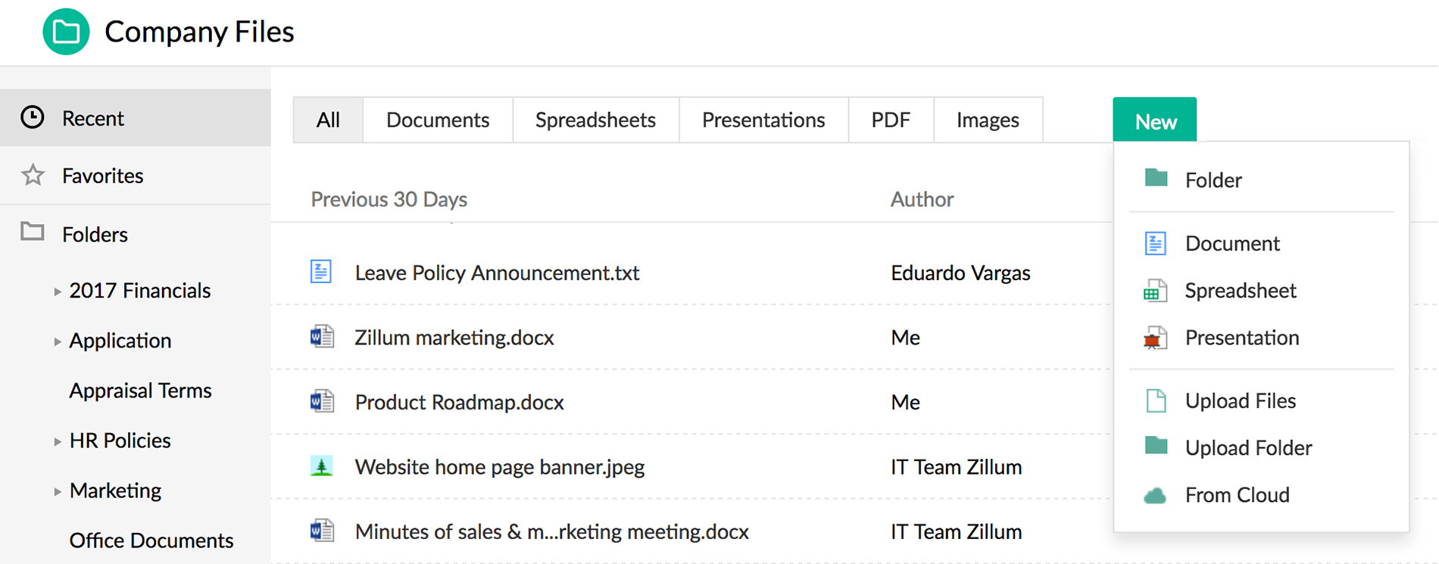Click the green Company Files folder icon
Image resolution: width=1439 pixels, height=564 pixels.
[66, 32]
